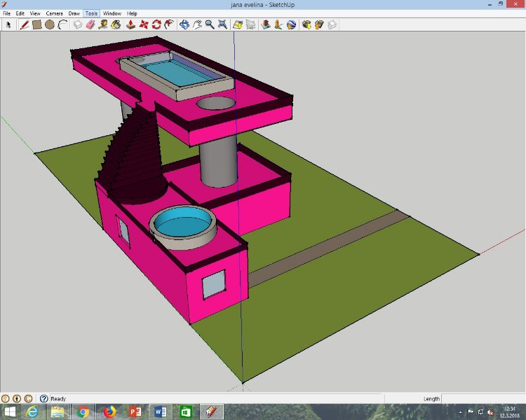Open Google Chrome from the taskbar
Image resolution: width=526 pixels, height=420 pixels.
tap(83, 412)
